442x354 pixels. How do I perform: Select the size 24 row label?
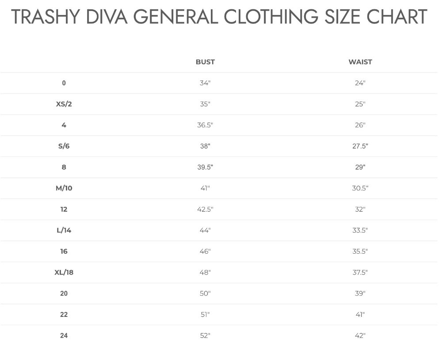pos(64,335)
